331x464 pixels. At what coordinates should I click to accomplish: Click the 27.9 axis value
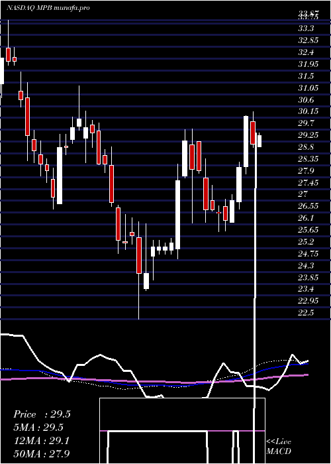coord(306,171)
